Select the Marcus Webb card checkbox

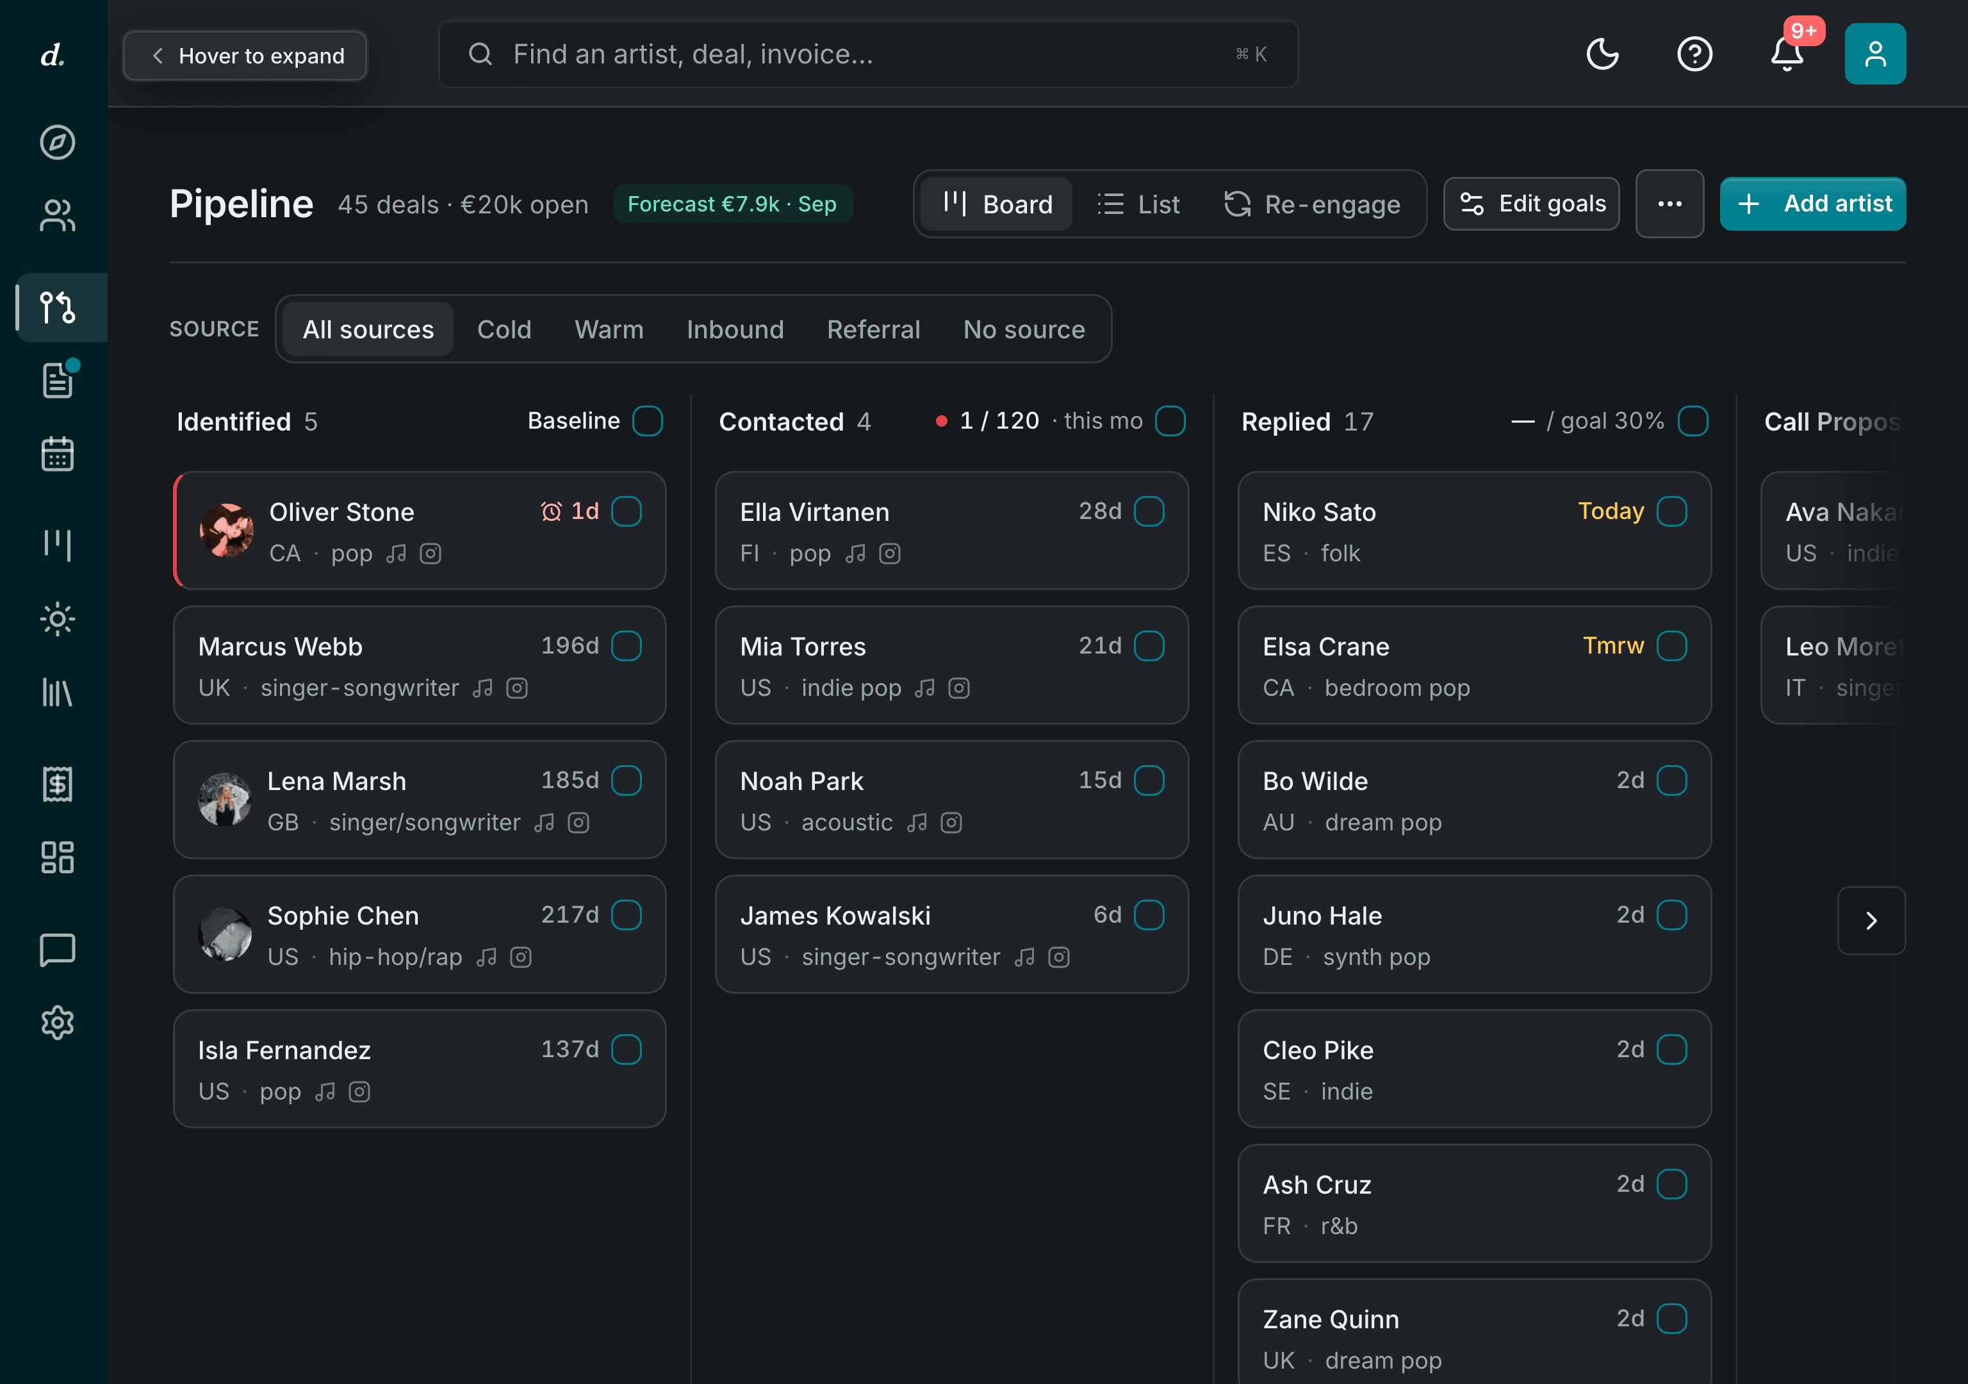(x=627, y=646)
